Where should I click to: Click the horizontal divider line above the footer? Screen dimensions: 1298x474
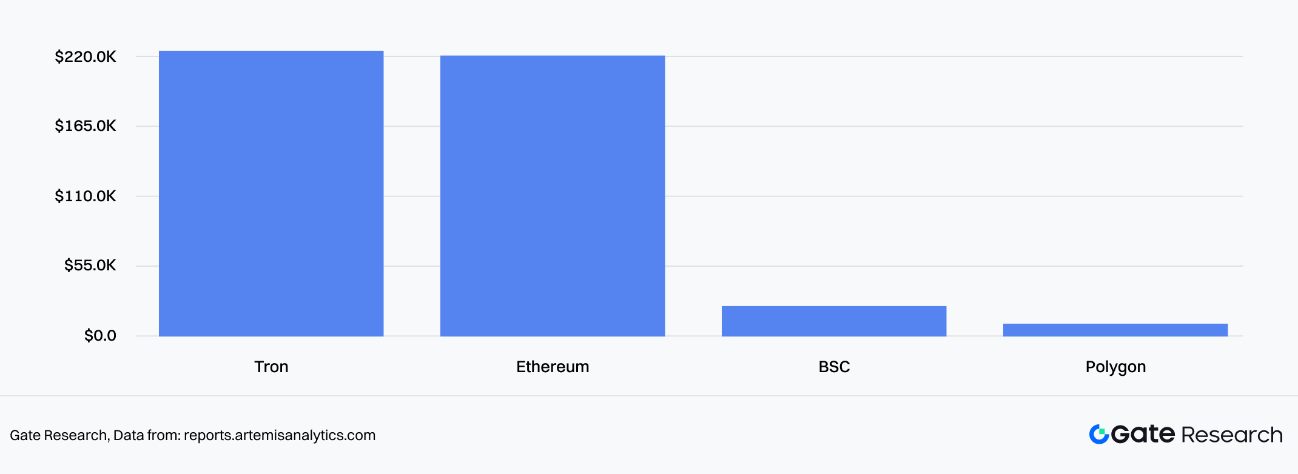(649, 396)
